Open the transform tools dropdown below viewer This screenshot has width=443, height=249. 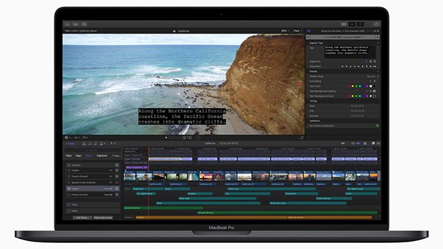[x=68, y=138]
